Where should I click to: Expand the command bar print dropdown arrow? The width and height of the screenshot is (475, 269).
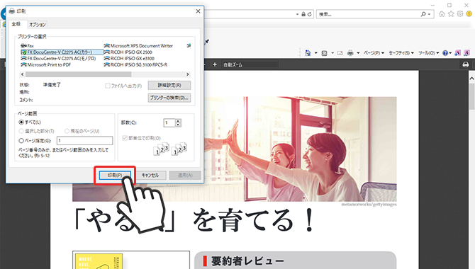pyautogui.click(x=358, y=53)
